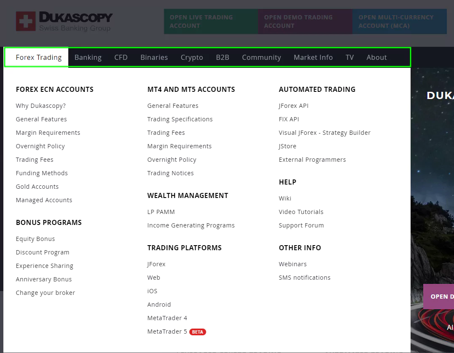Click the Dukascopy Swiss Banking Group logo
The width and height of the screenshot is (454, 353).
click(x=64, y=21)
